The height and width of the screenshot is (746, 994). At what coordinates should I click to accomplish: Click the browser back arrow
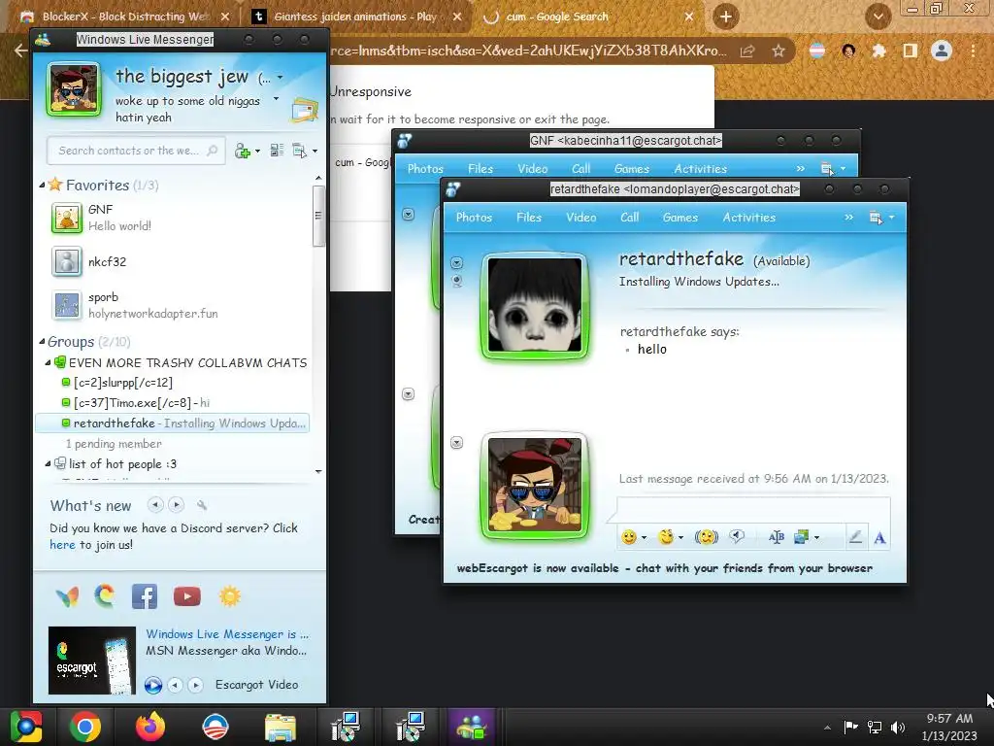point(20,51)
